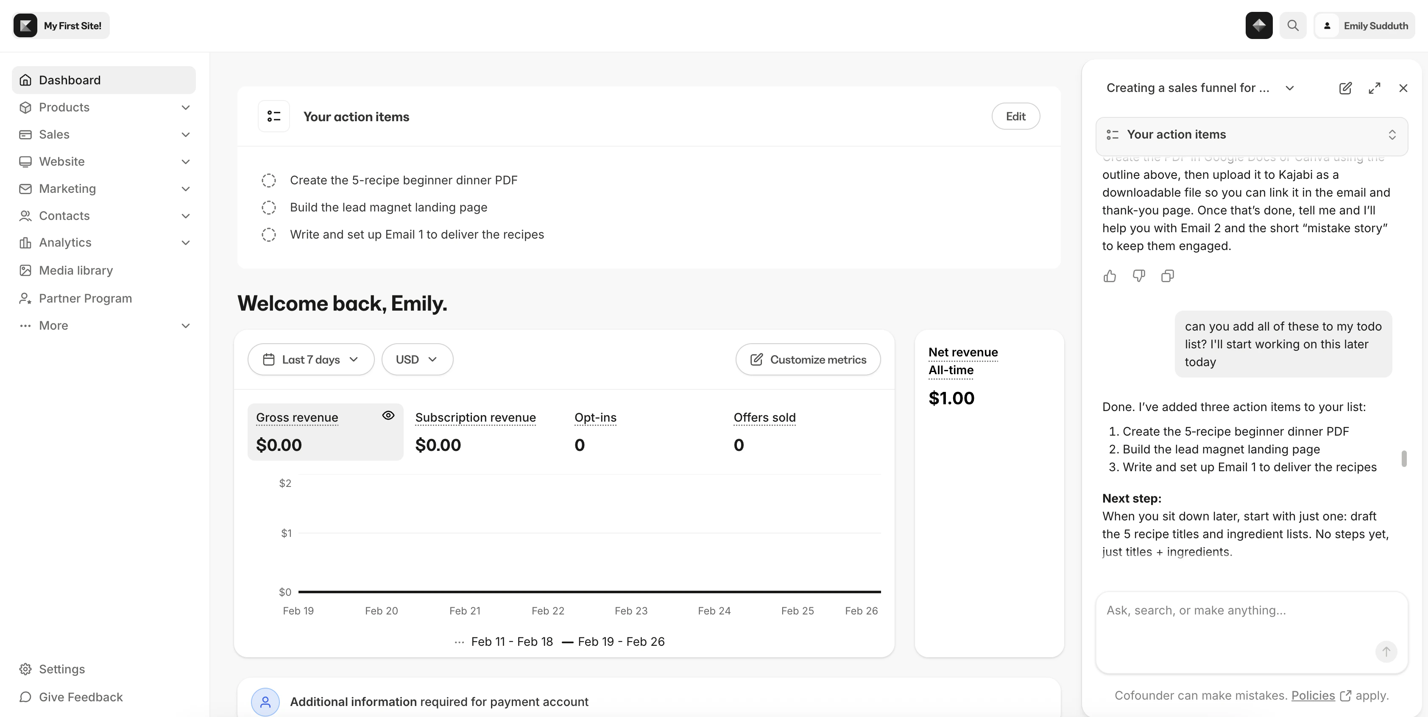1428x717 pixels.
Task: Toggle visibility of the Gross revenue metric
Action: coord(388,415)
